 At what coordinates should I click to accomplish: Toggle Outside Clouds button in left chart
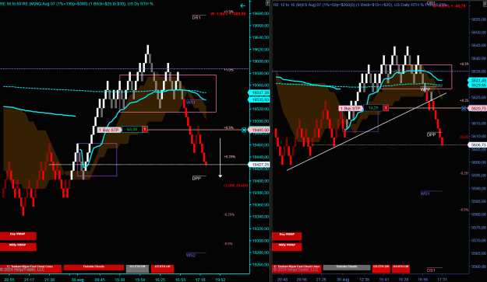coord(94,267)
